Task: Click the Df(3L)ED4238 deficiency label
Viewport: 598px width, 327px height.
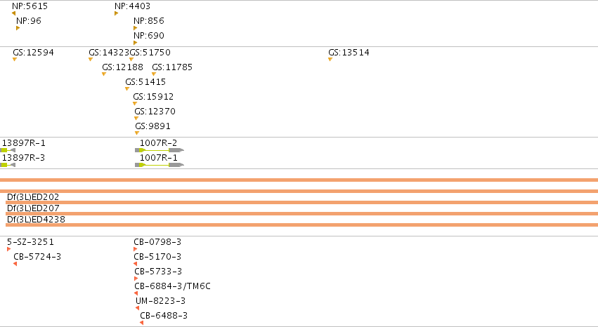Action: [x=37, y=220]
